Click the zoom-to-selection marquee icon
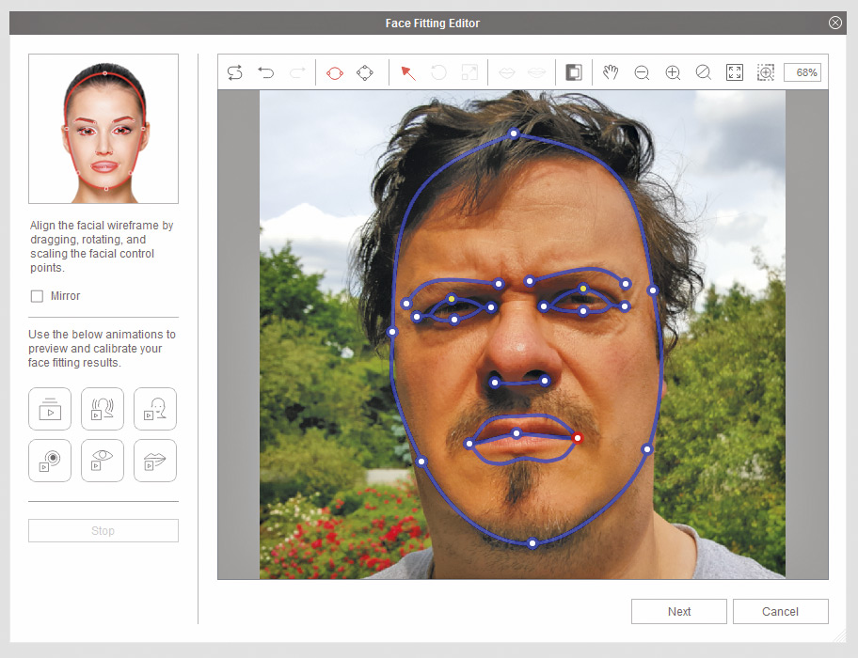 [x=766, y=72]
